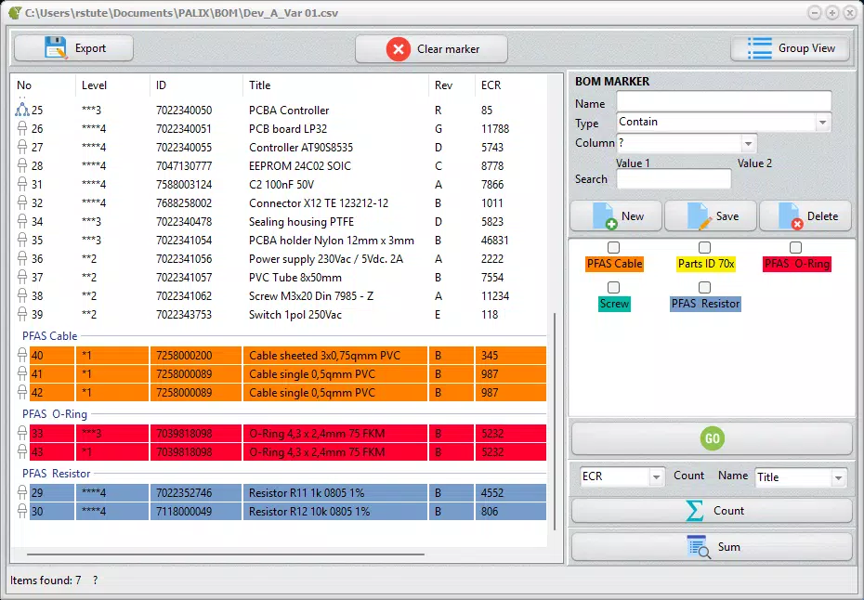
Task: Enable the PFAS Cable marker checkbox
Action: pos(613,247)
